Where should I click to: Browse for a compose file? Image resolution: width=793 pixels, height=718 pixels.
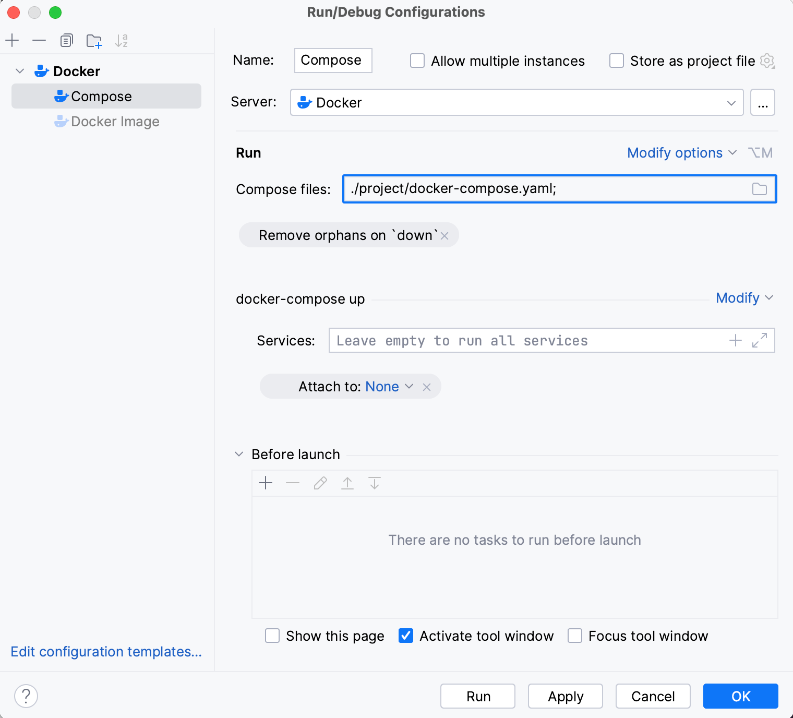759,188
